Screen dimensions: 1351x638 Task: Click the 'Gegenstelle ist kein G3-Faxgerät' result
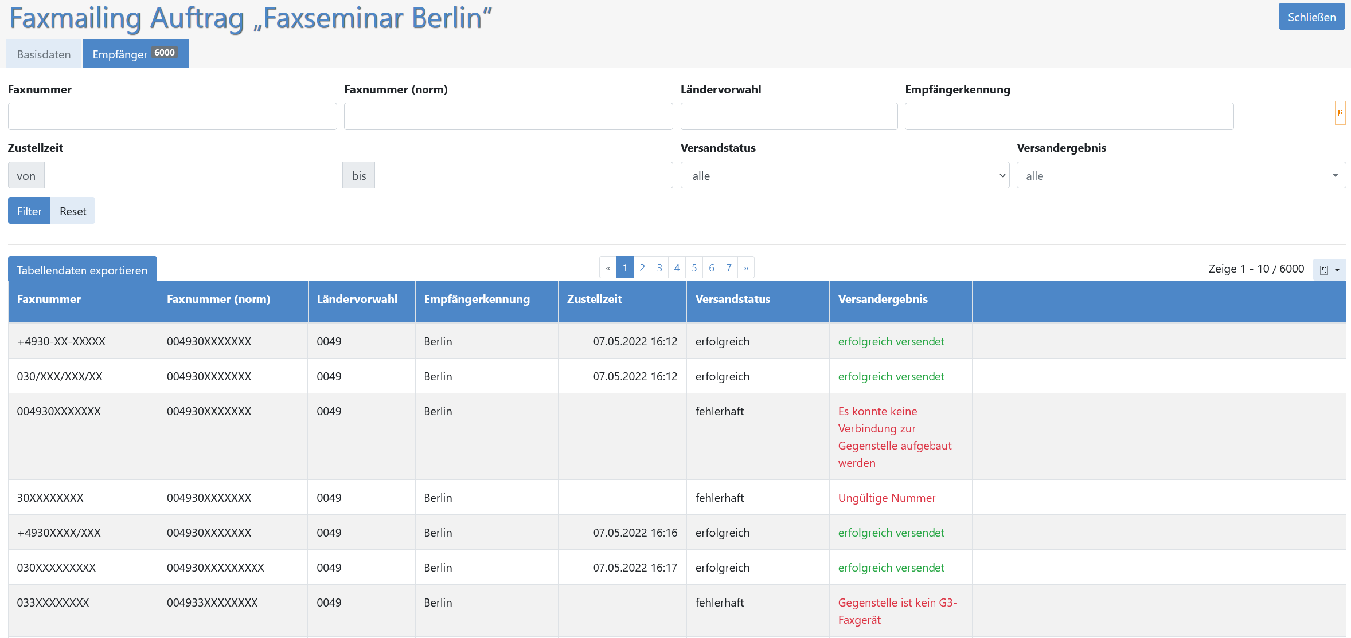pyautogui.click(x=897, y=611)
